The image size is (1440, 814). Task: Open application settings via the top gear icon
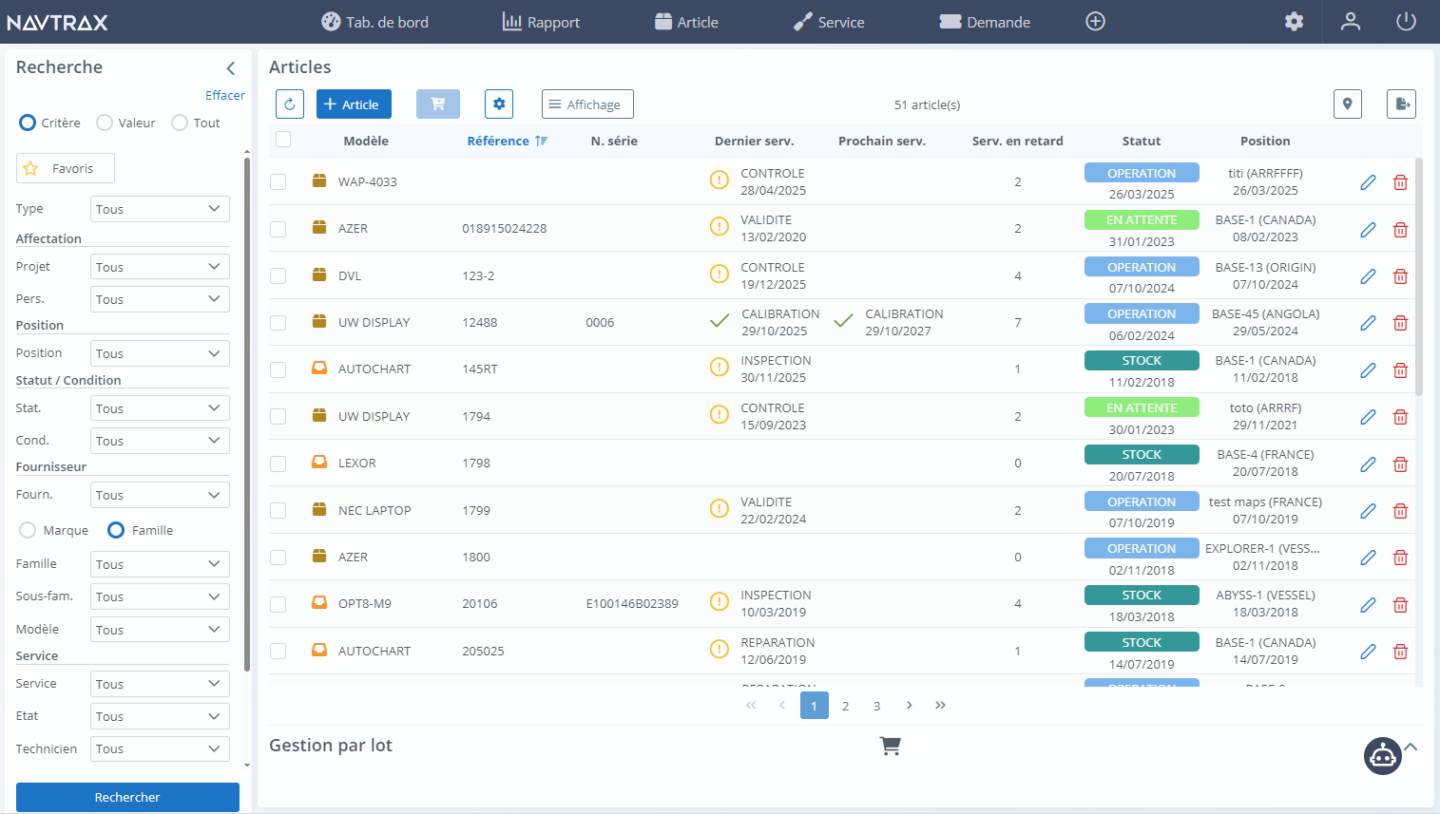1294,21
